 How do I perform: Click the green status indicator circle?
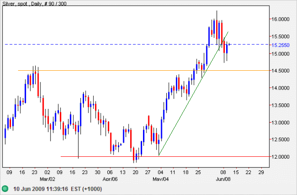point(5,188)
